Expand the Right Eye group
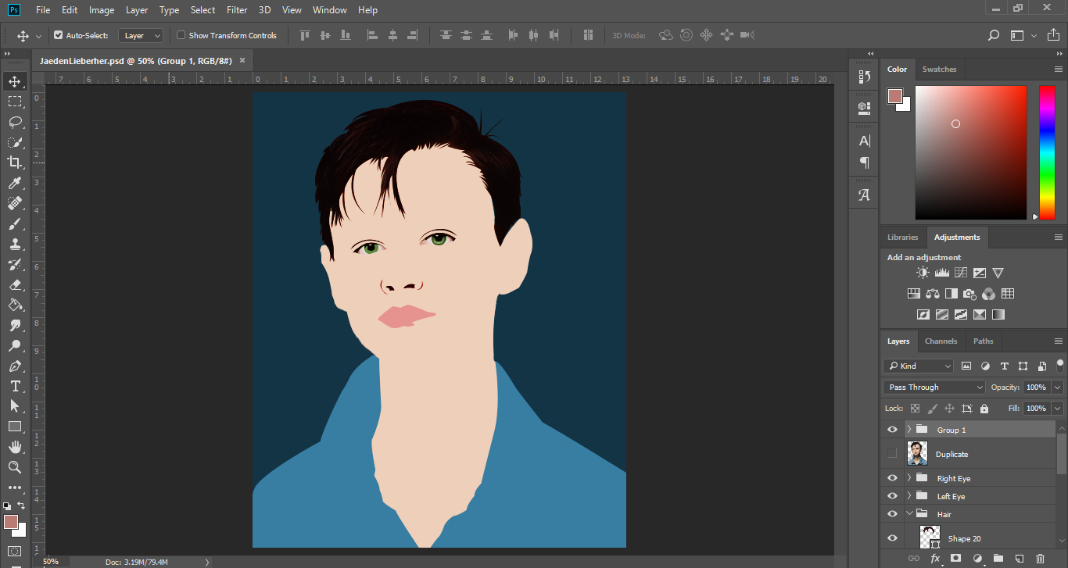This screenshot has width=1068, height=568. point(909,478)
